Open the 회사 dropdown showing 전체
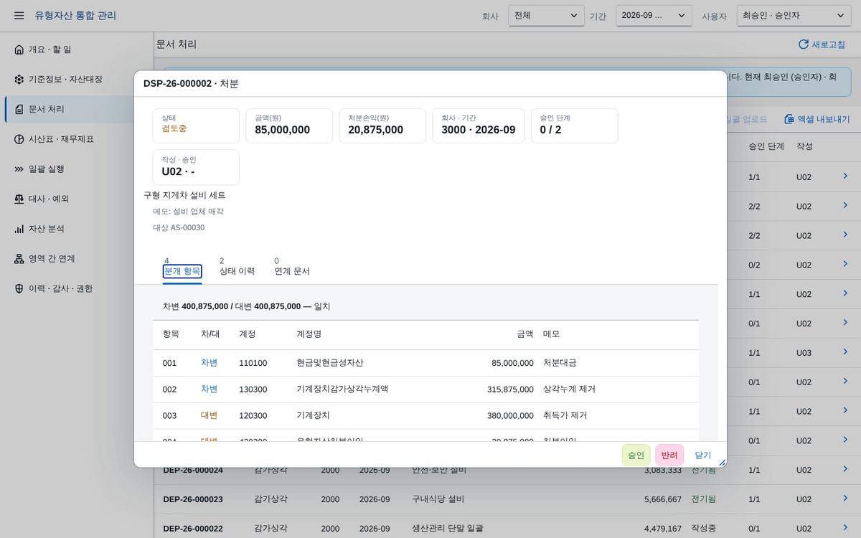This screenshot has width=861, height=538. click(x=546, y=16)
